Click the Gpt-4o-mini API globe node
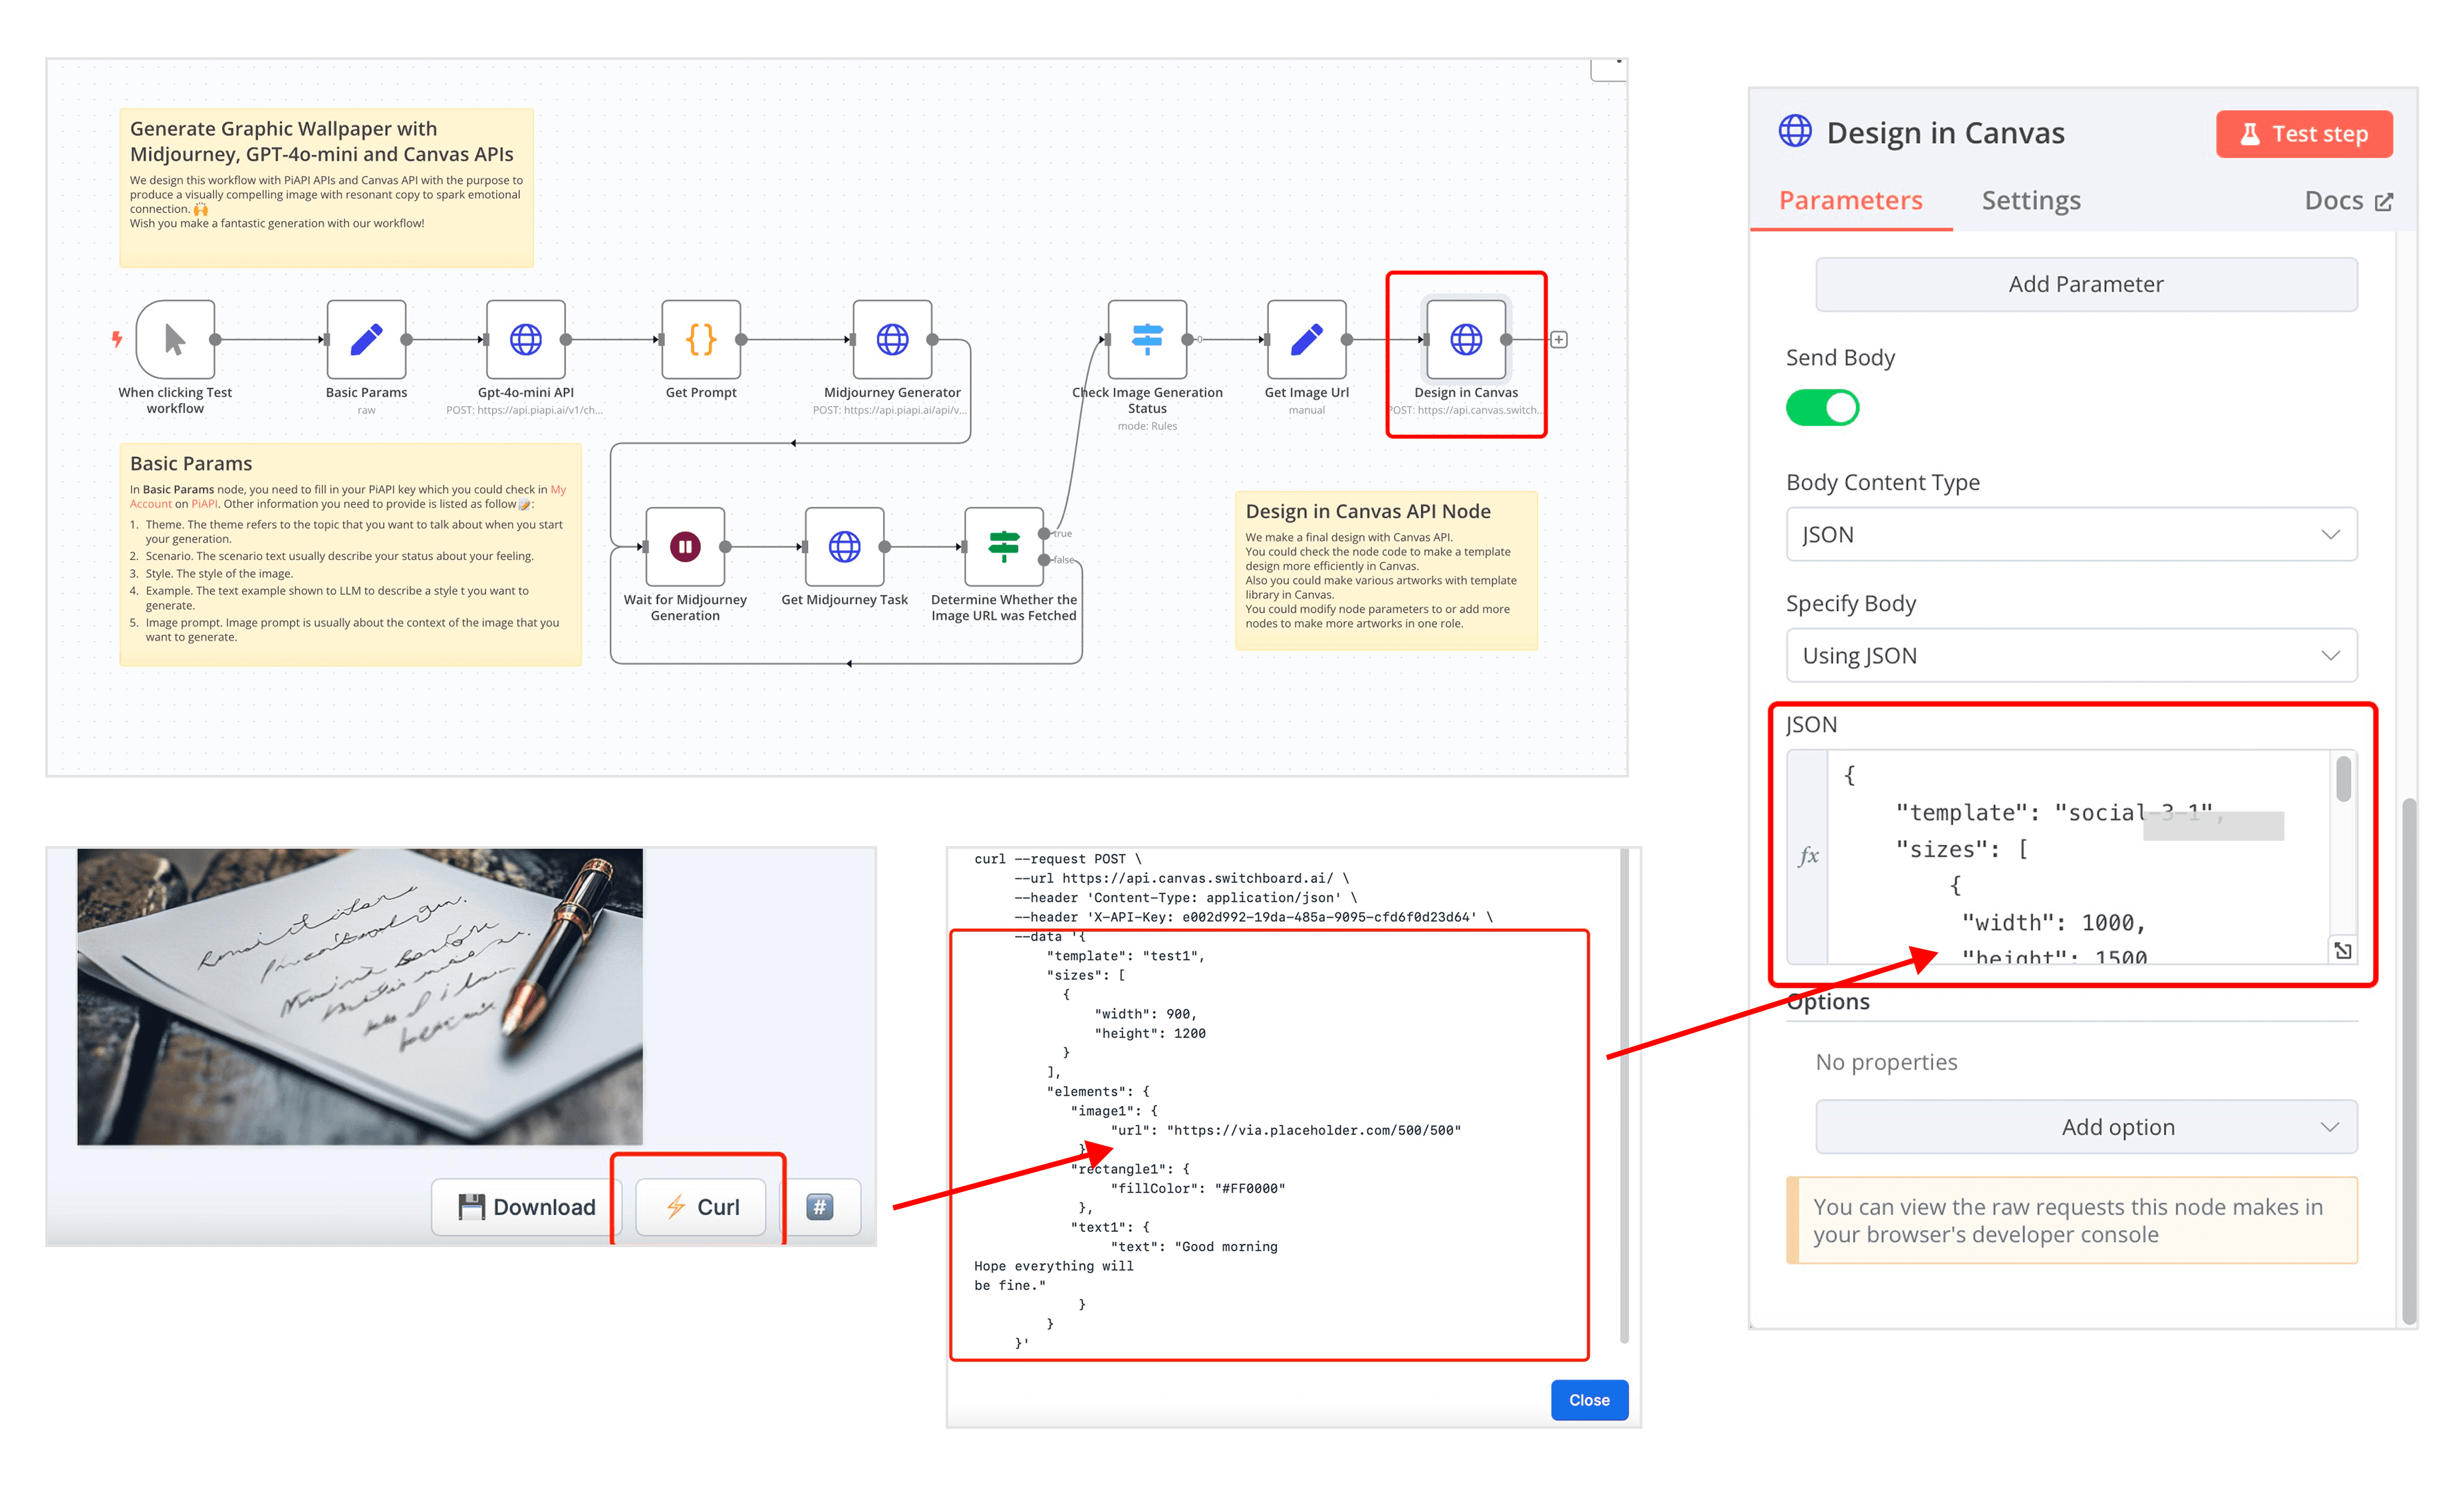This screenshot has width=2464, height=1486. coord(525,340)
